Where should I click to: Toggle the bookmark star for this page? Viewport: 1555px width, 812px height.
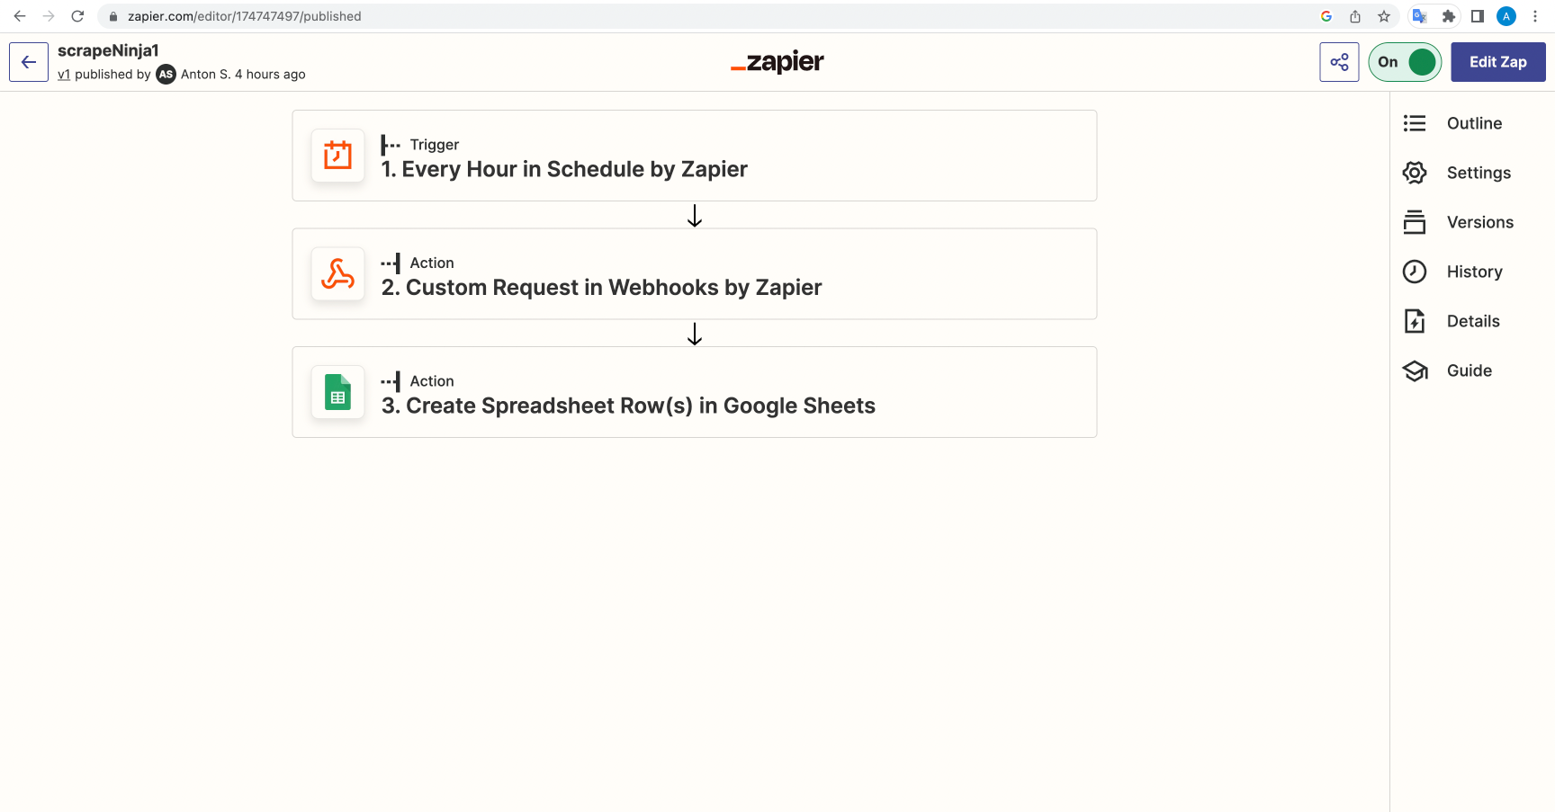(1385, 16)
